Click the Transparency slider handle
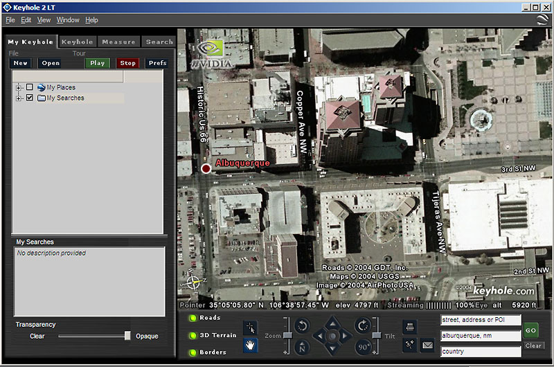This screenshot has height=367, width=554. 127,336
